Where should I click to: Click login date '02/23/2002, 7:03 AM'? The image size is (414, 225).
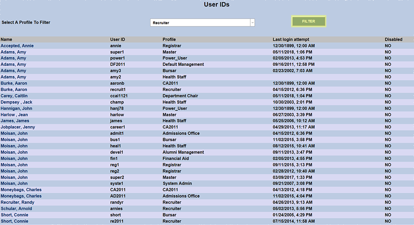(292, 71)
